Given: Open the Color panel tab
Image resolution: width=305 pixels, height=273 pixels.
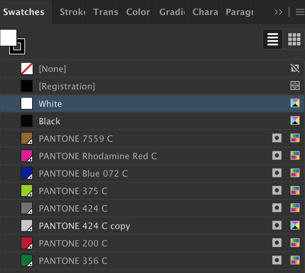Looking at the screenshot, I should click(138, 12).
